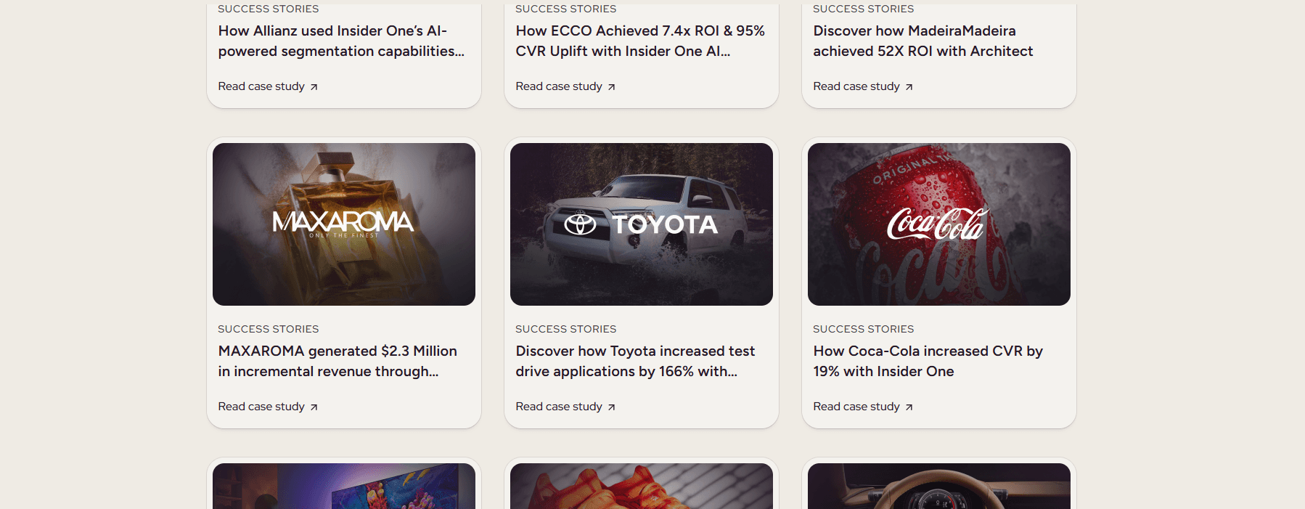Click headline 'Discover how Toyota increased test drive applications'
Image resolution: width=1305 pixels, height=509 pixels.
pos(635,361)
